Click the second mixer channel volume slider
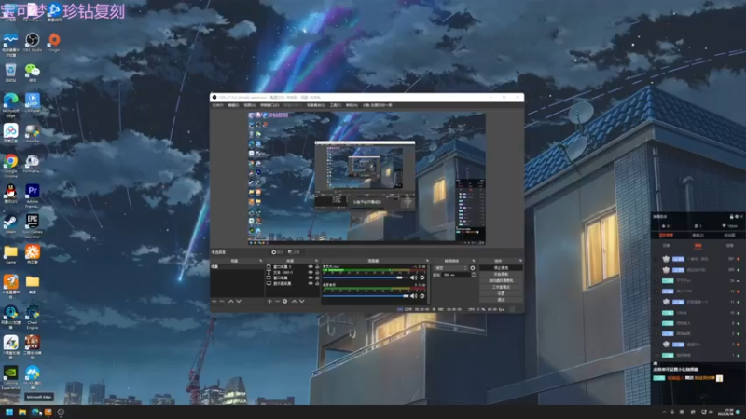 tap(366, 296)
